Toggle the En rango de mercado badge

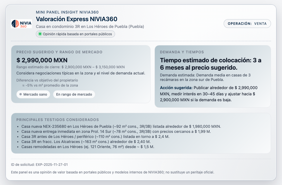pos(74,94)
